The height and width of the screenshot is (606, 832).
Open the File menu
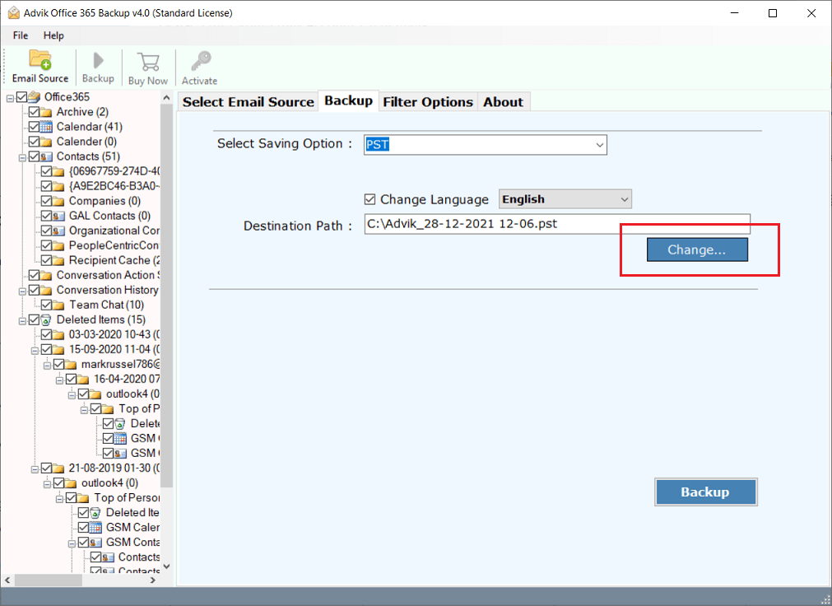click(21, 35)
